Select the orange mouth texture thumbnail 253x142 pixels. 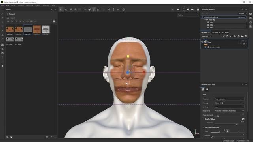[37, 30]
